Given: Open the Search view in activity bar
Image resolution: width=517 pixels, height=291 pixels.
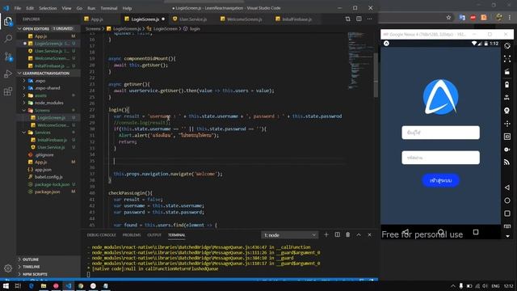Looking at the screenshot, I should pyautogui.click(x=8, y=39).
